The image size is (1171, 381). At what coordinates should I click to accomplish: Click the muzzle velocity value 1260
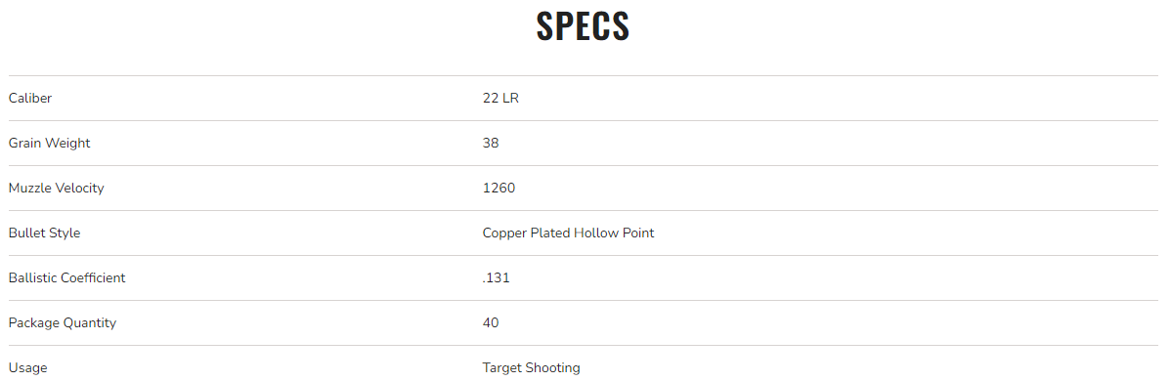499,188
